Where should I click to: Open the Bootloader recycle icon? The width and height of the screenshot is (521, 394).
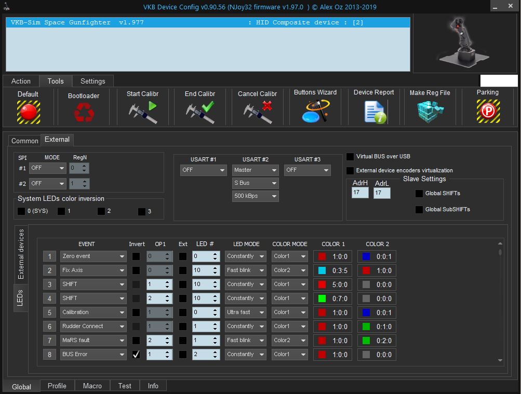[84, 112]
